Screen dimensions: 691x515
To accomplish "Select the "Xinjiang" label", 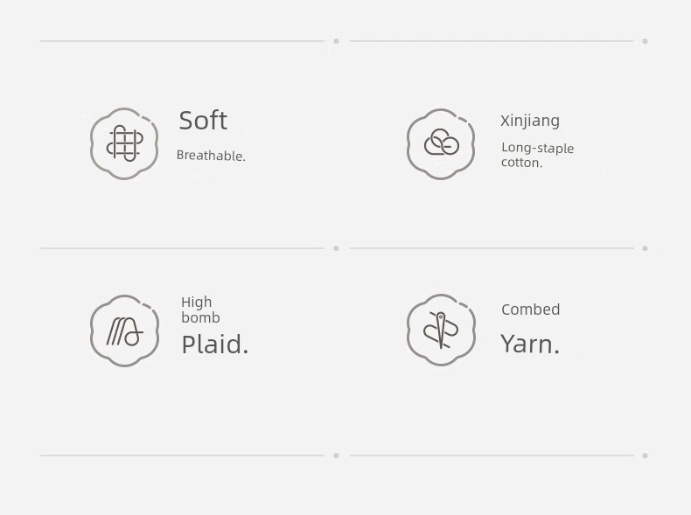I will click(530, 121).
